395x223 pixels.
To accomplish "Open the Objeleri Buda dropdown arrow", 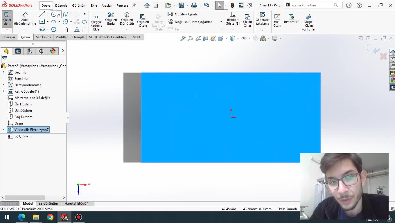I will click(111, 30).
